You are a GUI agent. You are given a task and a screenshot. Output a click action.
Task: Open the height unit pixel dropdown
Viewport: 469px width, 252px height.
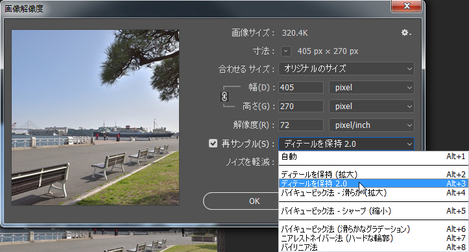coord(372,107)
